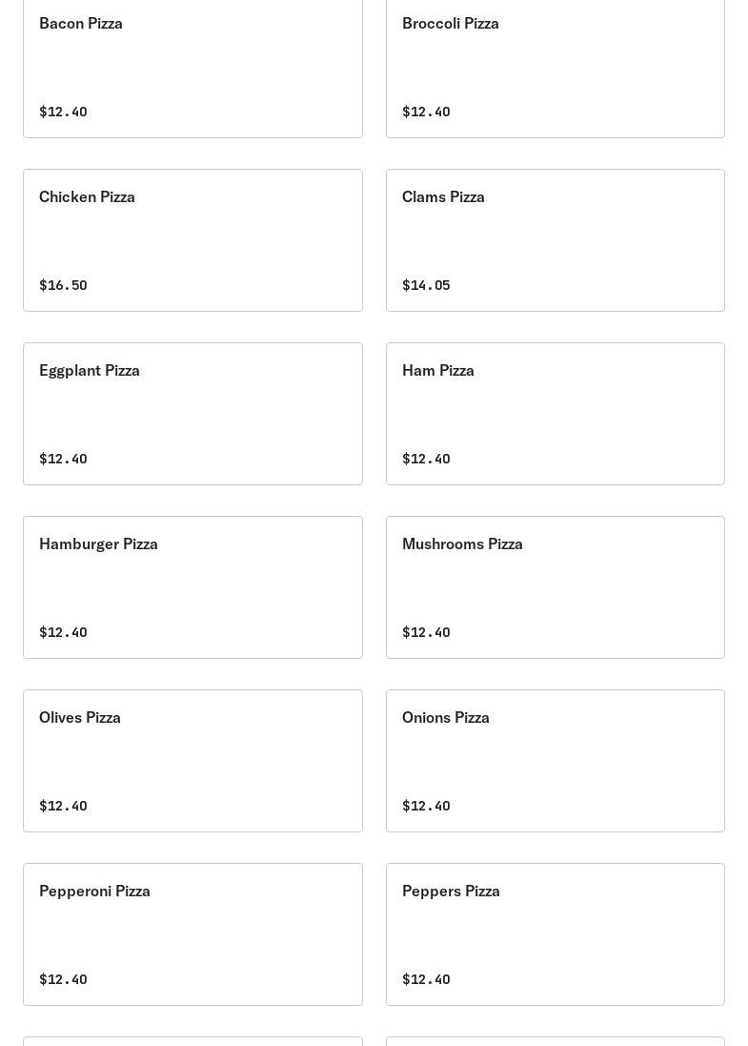748x1046 pixels.
Task: Pick the Hamburger Pizza title
Action: click(98, 544)
